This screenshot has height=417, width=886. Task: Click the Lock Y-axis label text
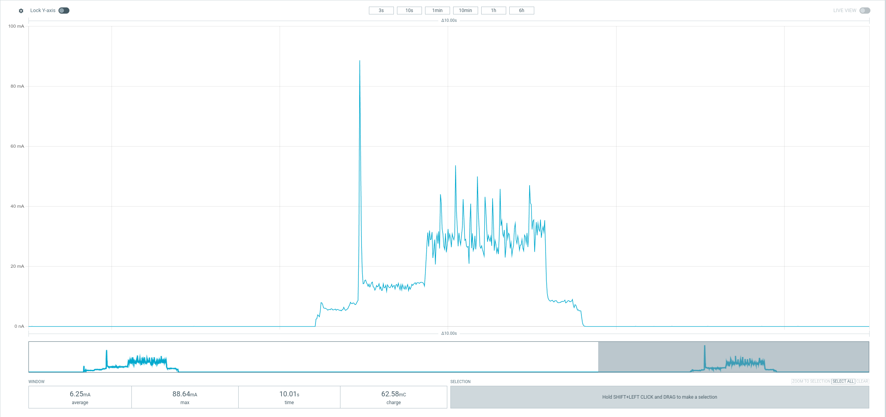click(43, 11)
